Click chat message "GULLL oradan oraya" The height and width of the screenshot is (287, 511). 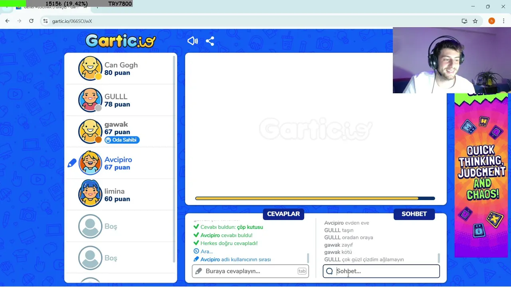[x=349, y=238]
